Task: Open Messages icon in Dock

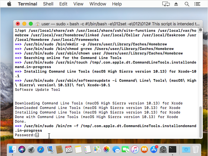Action: (x=116, y=150)
